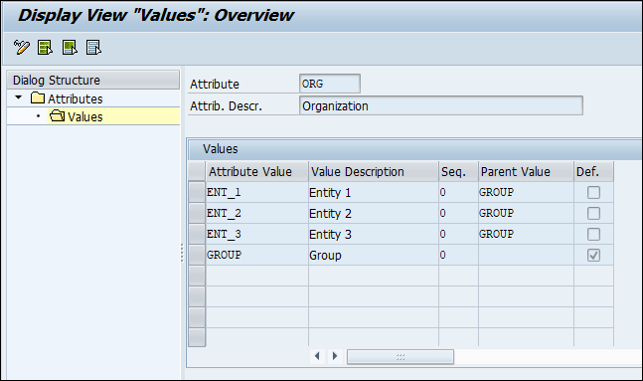643x381 pixels.
Task: Click the Attrib. Descr. field Organization
Action: tap(441, 105)
